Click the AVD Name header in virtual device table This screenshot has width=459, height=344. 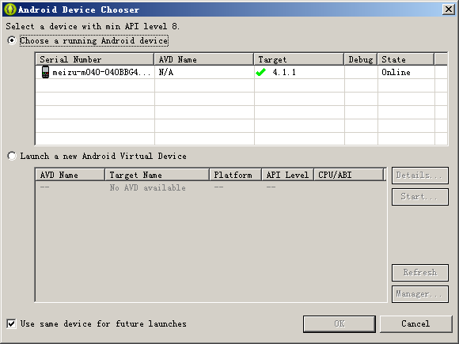click(70, 175)
